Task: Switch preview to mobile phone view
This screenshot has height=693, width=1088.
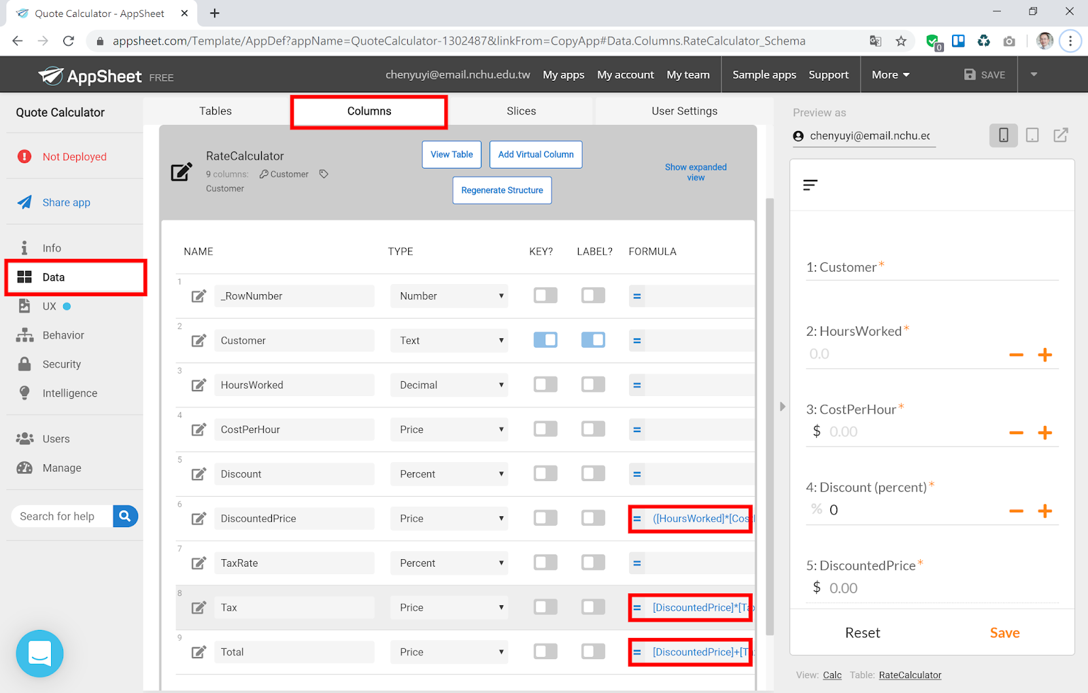Action: point(1003,135)
